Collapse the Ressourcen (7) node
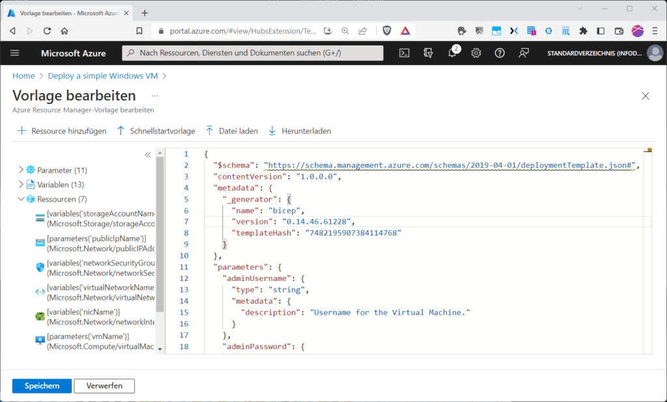The image size is (667, 402). tap(21, 199)
